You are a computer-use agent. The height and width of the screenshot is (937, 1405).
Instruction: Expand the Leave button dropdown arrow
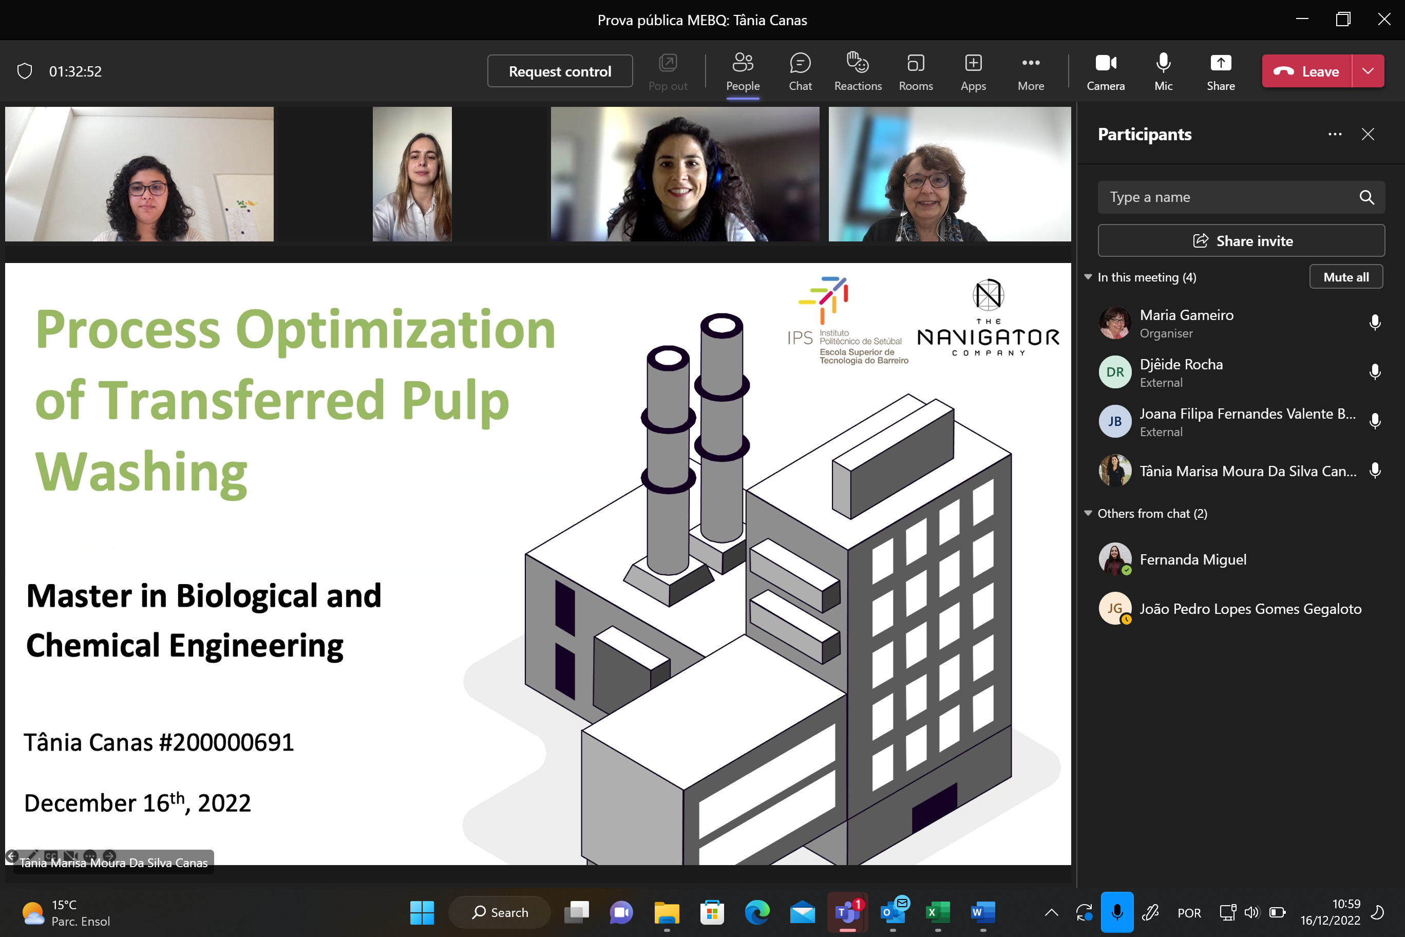pyautogui.click(x=1368, y=71)
